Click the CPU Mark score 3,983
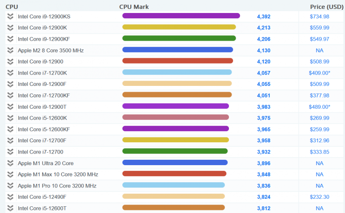This screenshot has height=213, width=345. [x=263, y=107]
